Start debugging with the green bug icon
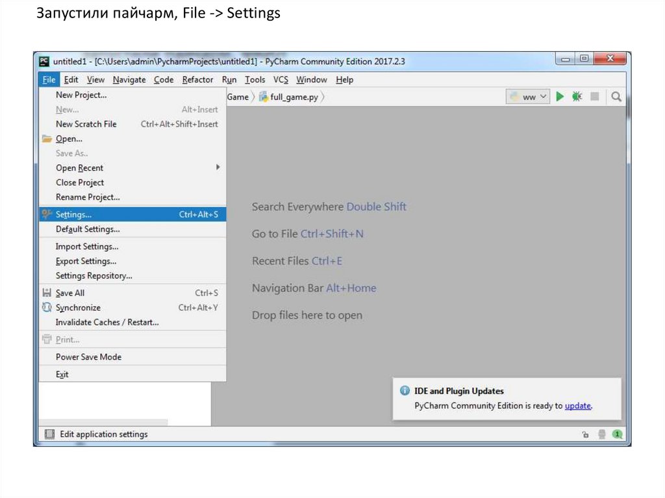 click(x=577, y=97)
